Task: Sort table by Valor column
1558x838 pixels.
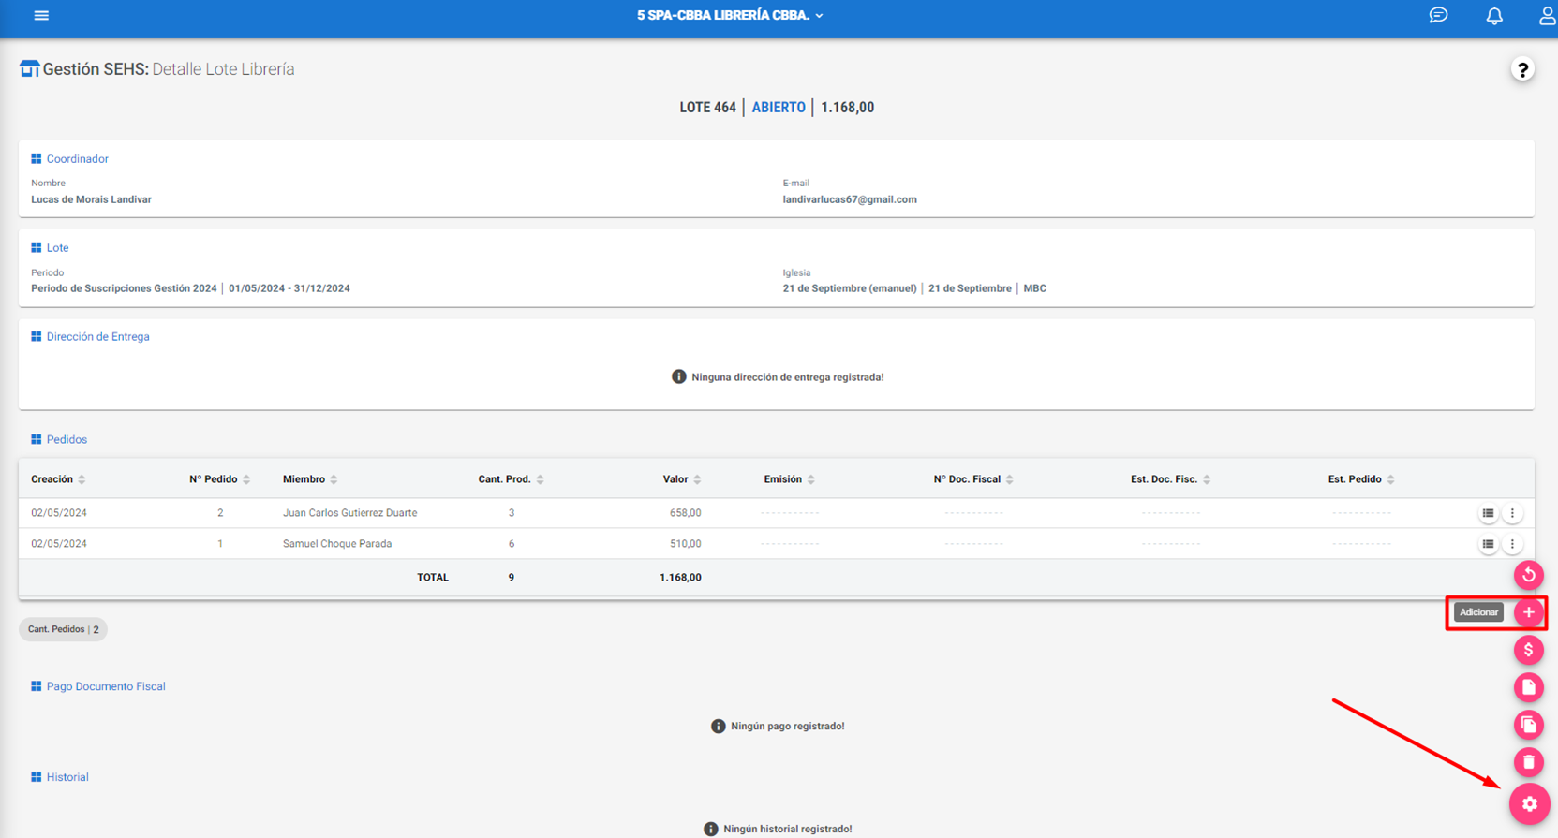Action: pyautogui.click(x=682, y=479)
